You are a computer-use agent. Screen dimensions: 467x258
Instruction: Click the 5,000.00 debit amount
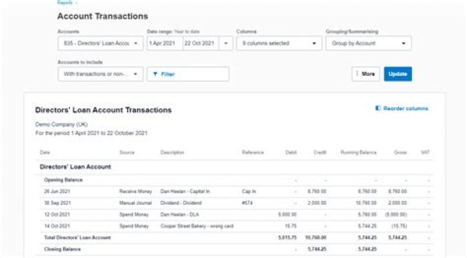pyautogui.click(x=287, y=215)
